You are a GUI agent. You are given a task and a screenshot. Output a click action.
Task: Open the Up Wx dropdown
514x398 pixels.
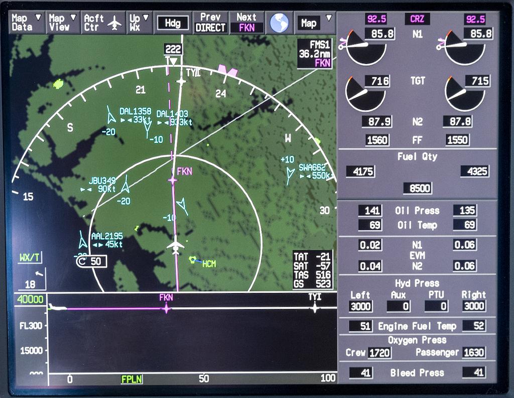[x=140, y=23]
